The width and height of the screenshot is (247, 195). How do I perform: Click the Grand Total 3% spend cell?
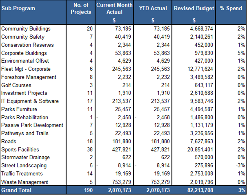point(242,190)
